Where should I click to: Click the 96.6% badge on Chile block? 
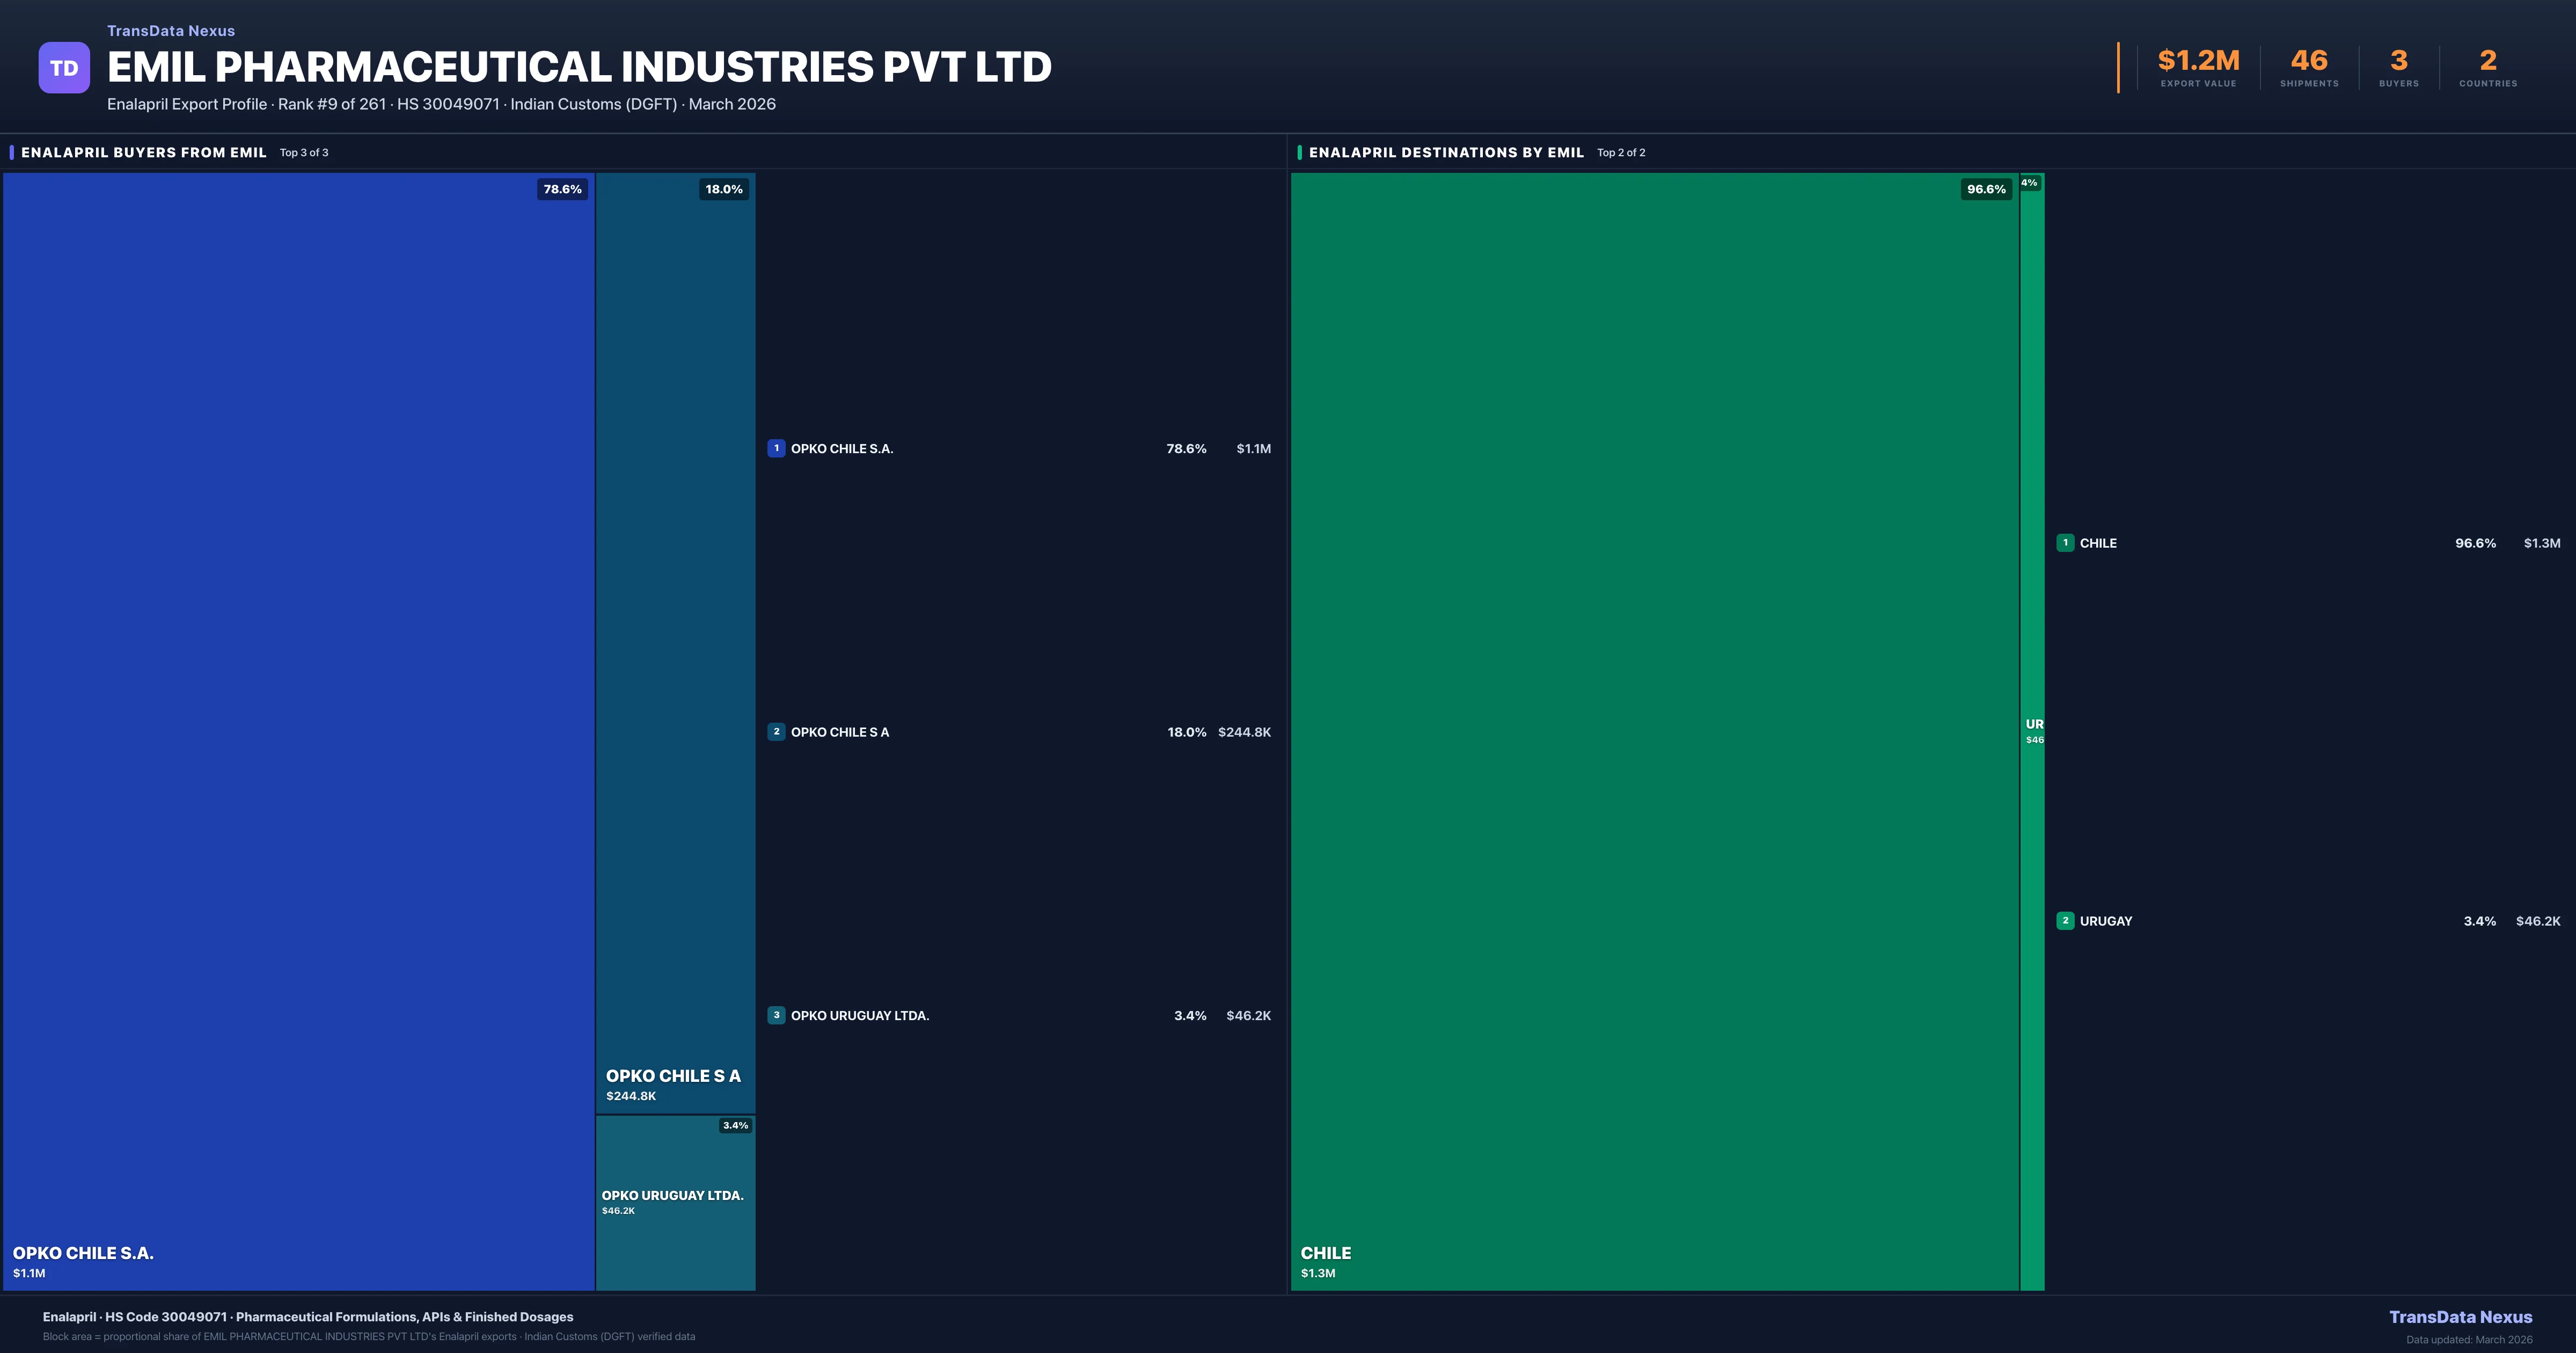(x=1986, y=189)
